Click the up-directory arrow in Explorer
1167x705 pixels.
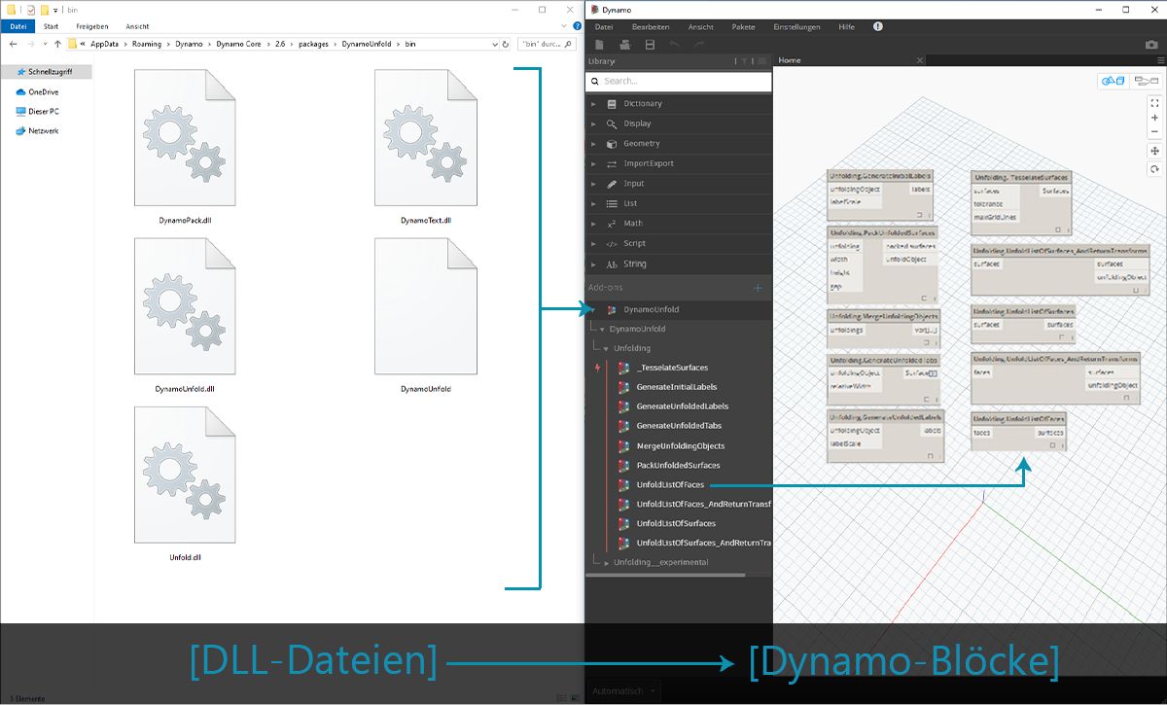click(57, 44)
